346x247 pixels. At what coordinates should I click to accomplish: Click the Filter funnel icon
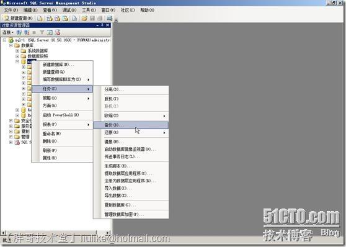(42, 32)
